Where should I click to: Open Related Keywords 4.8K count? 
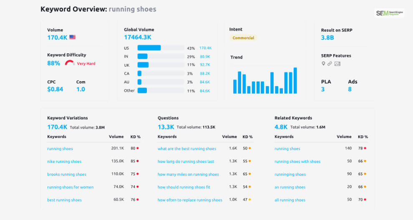pos(281,127)
